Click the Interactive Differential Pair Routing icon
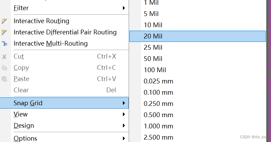 click(4, 32)
